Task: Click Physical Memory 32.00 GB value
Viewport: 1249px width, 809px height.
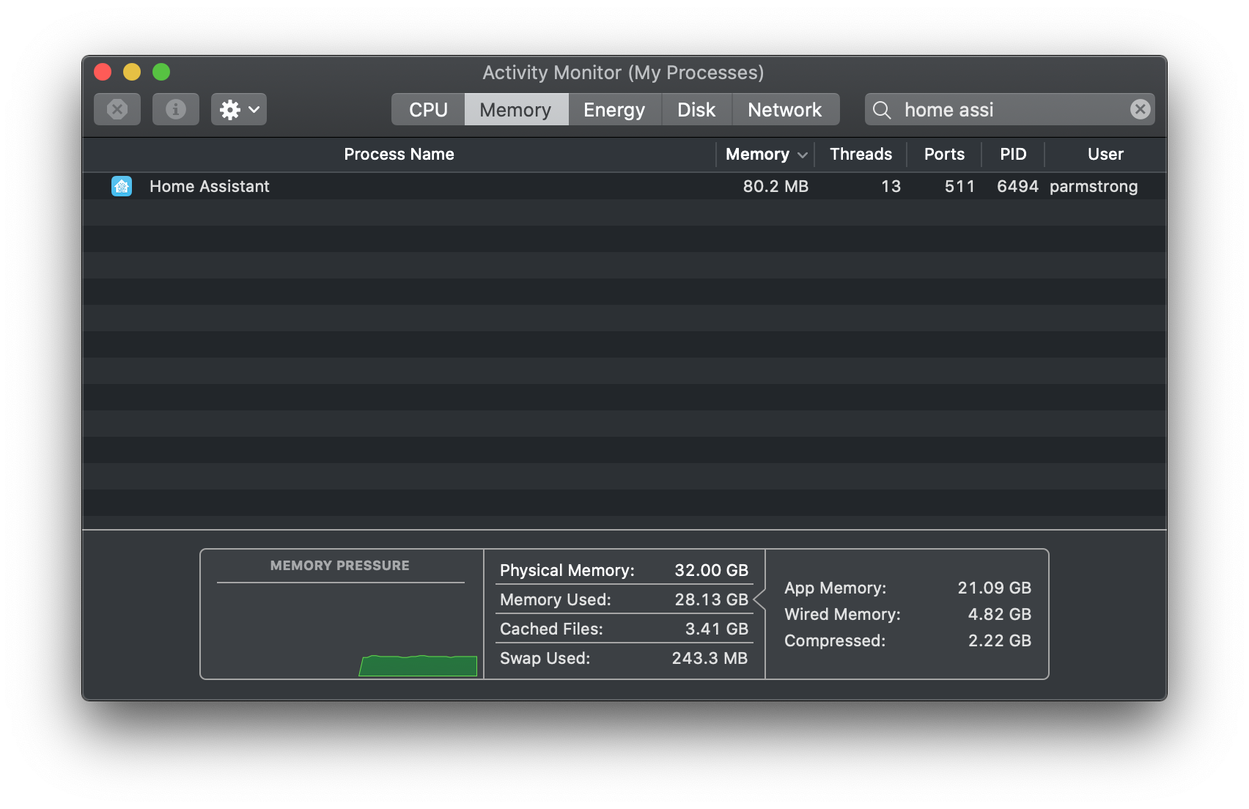Action: 711,570
